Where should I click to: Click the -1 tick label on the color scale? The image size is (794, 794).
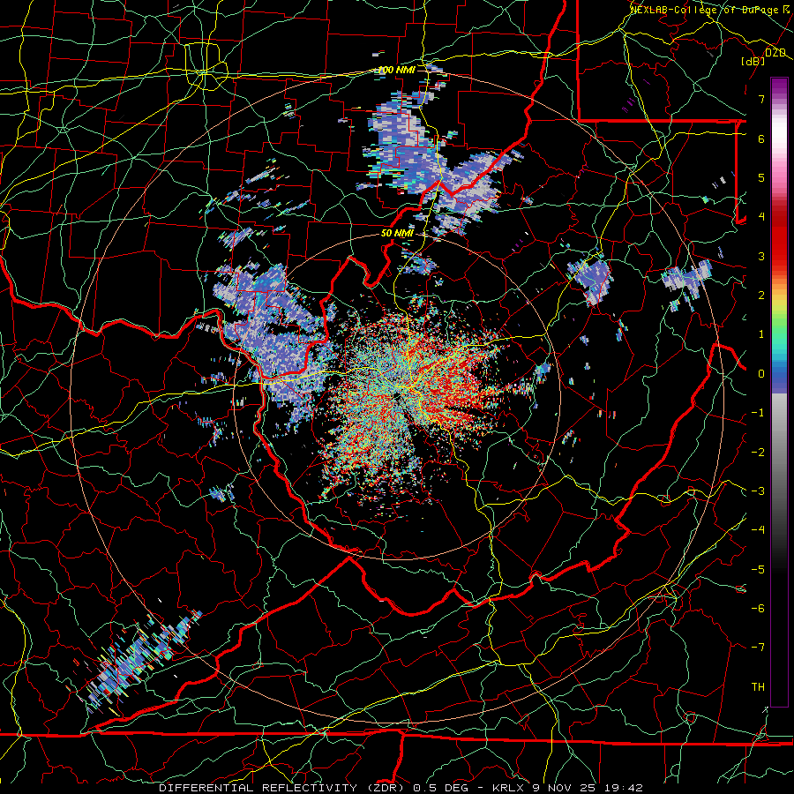click(x=758, y=413)
